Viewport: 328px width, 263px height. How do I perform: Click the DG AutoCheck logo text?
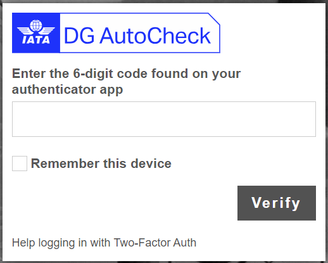[137, 35]
